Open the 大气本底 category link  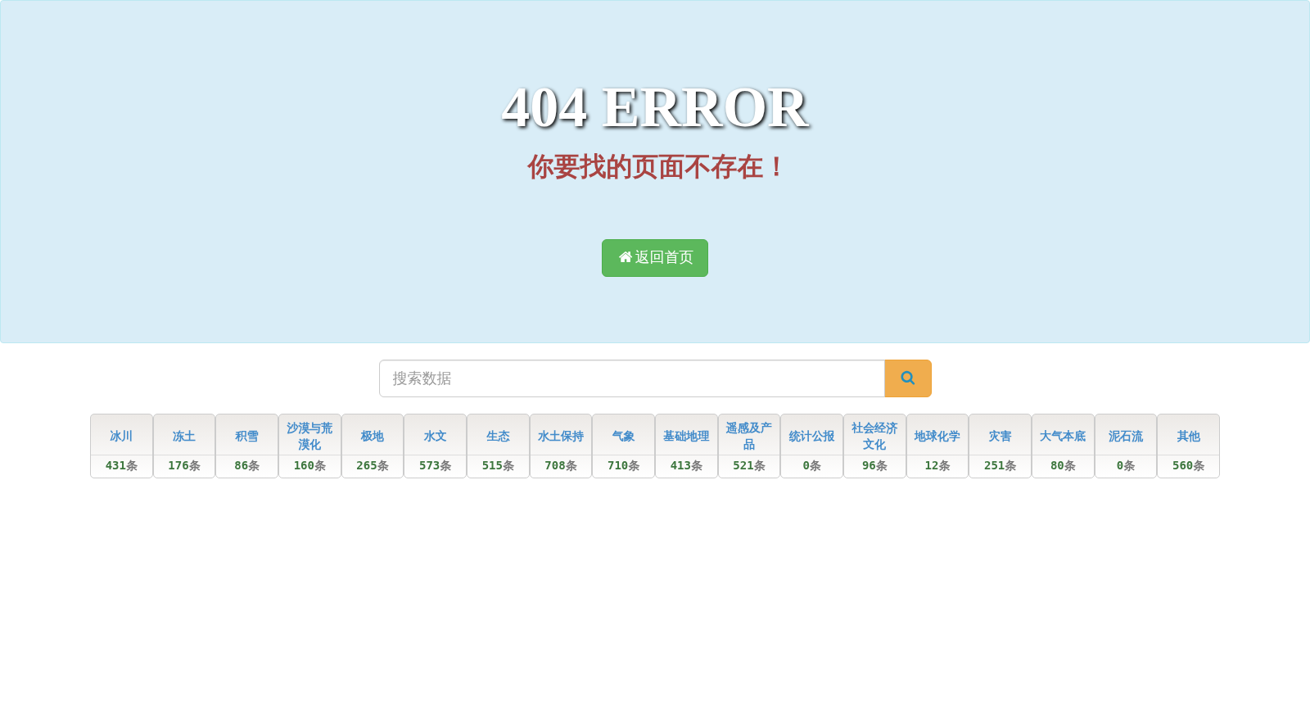click(x=1063, y=436)
